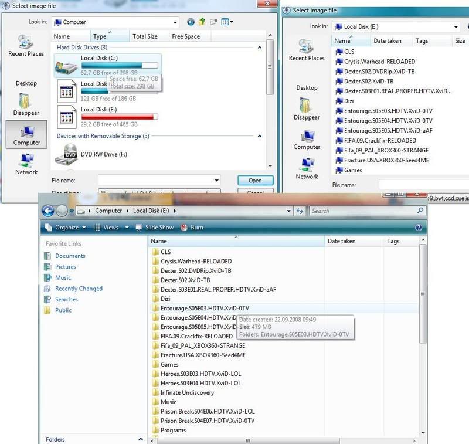Click the Explorer window's blue help icon

[419, 228]
